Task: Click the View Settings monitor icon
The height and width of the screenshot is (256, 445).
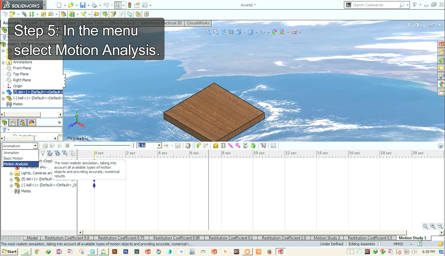Action: click(x=294, y=32)
